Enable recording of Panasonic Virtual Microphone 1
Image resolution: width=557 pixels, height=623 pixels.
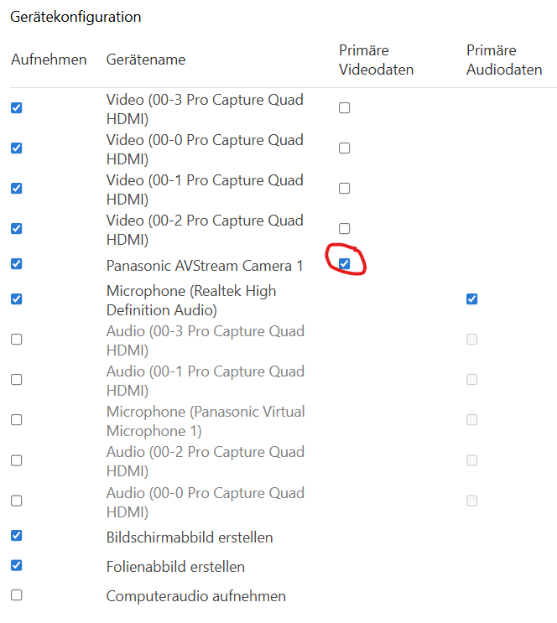coord(16,419)
